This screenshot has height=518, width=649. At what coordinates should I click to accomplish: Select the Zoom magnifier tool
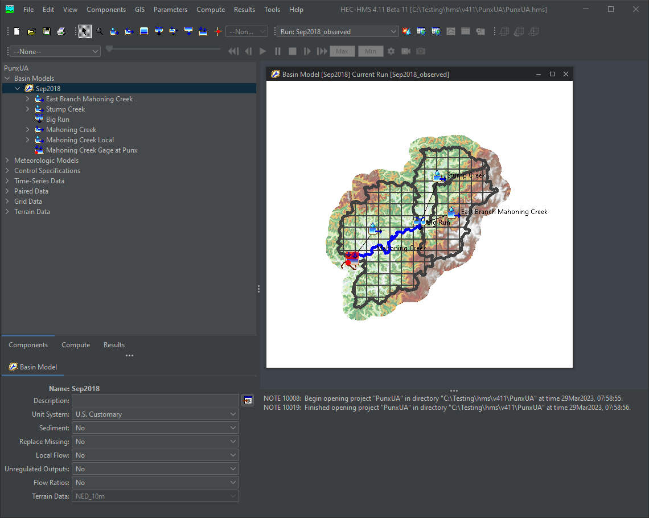100,32
